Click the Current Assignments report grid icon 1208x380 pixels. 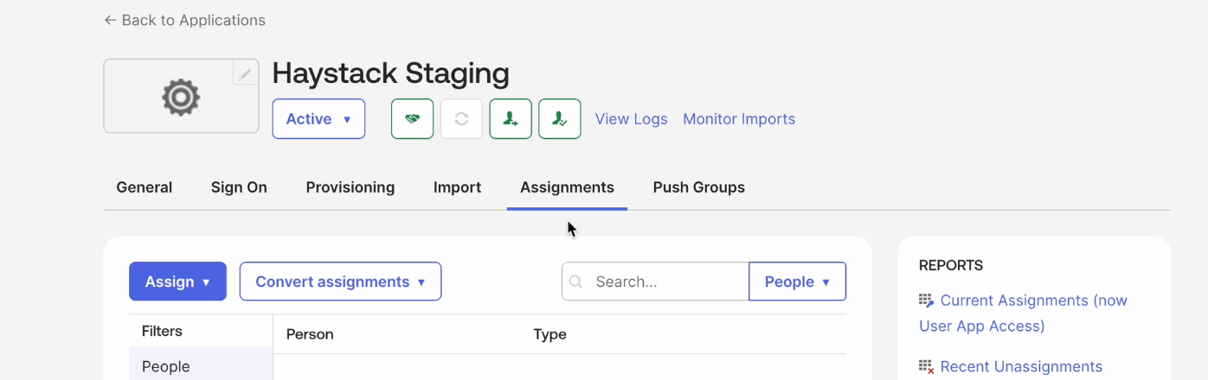coord(927,301)
